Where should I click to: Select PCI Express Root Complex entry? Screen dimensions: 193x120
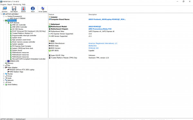pyautogui.click(x=22, y=46)
